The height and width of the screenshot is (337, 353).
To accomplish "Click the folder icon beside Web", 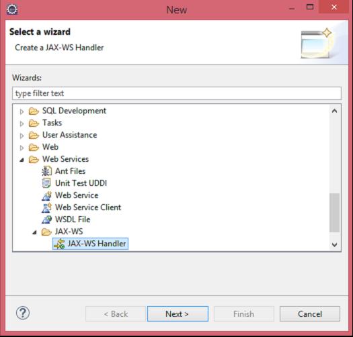I will (34, 148).
